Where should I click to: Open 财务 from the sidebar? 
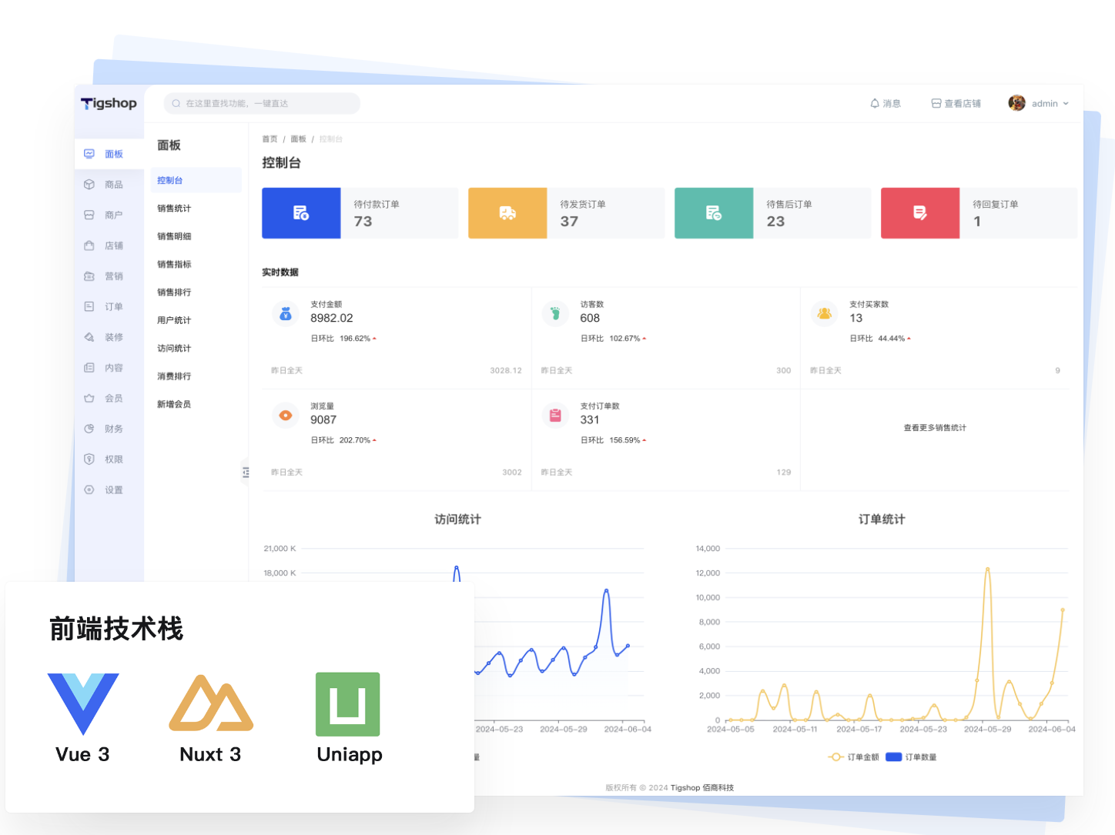109,429
